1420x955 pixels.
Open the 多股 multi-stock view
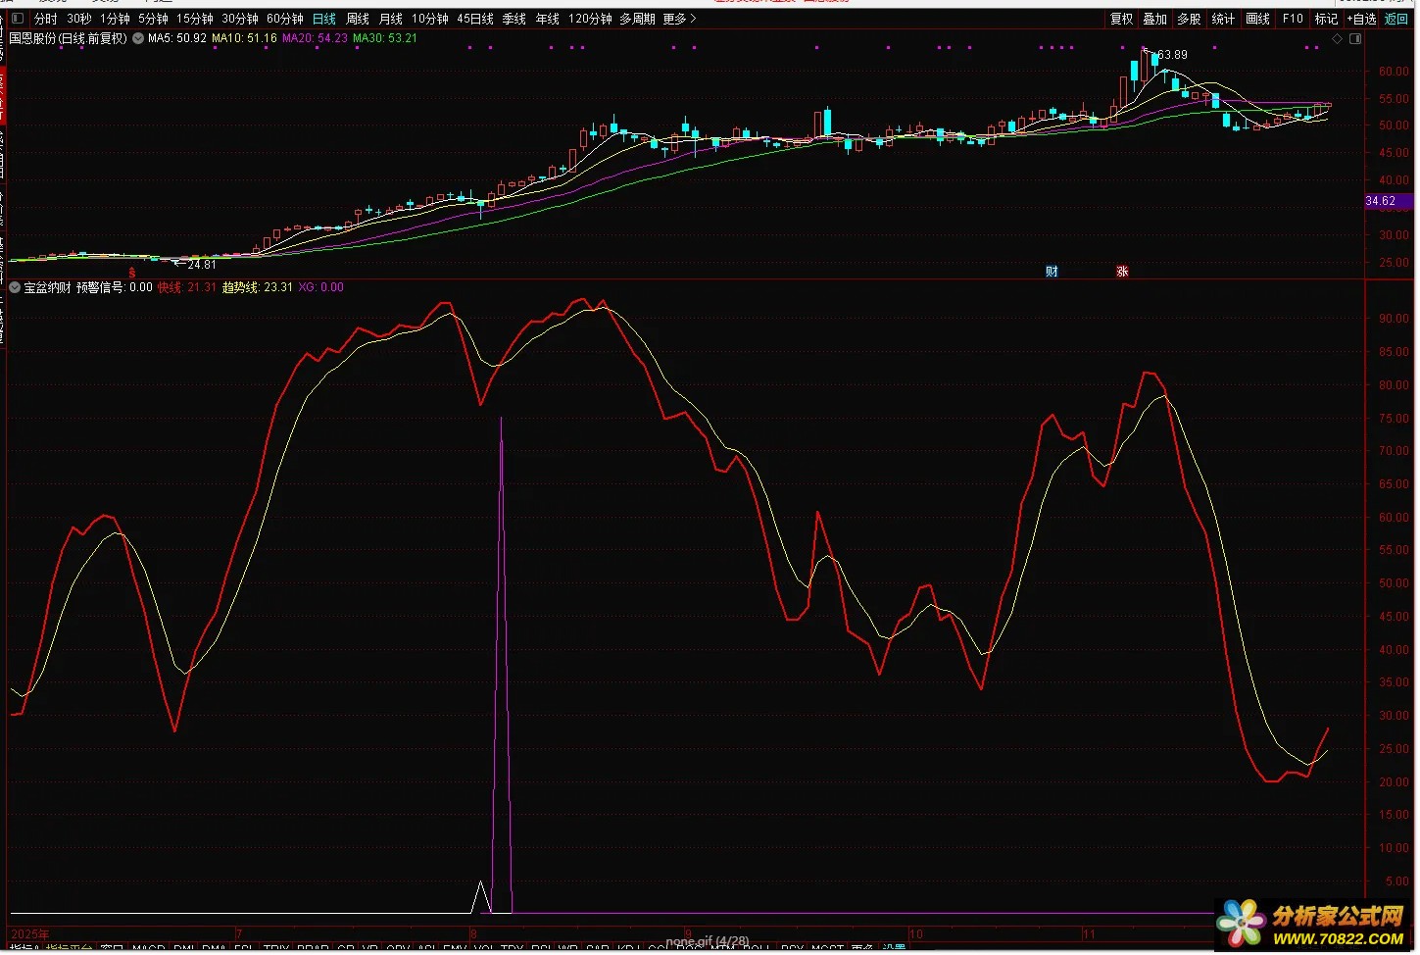click(x=1189, y=19)
